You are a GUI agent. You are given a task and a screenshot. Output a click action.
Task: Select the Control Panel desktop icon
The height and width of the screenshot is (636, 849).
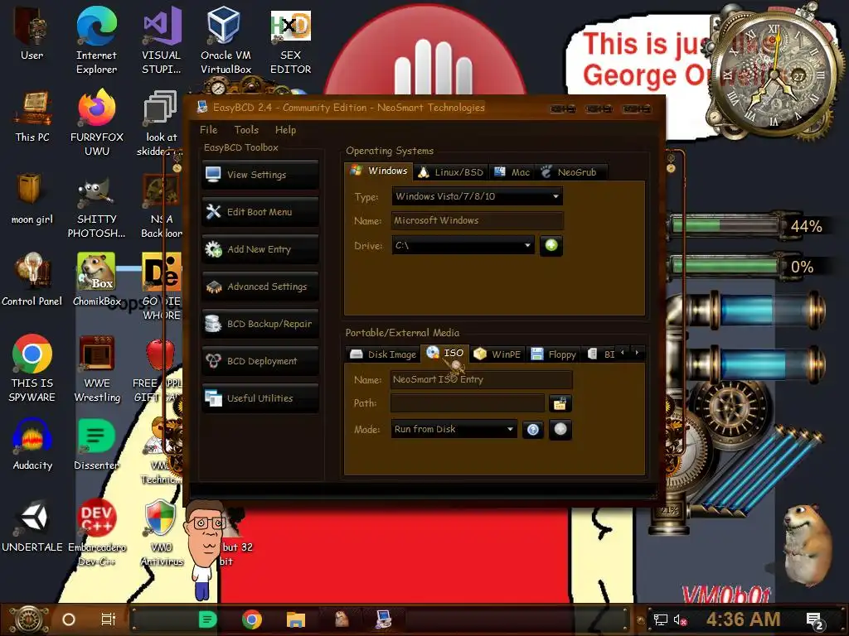coord(32,280)
